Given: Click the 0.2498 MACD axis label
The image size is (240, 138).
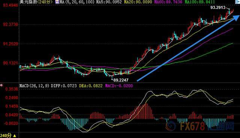Looking at the screenshot, I should coord(12,97).
